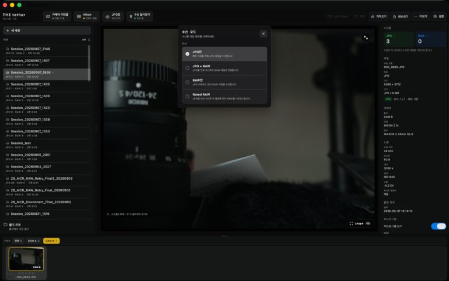
Task: Open the settings gear button
Action: point(438,16)
